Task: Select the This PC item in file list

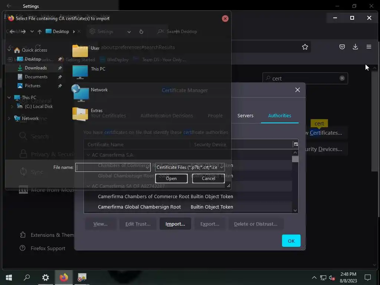Action: point(89,72)
